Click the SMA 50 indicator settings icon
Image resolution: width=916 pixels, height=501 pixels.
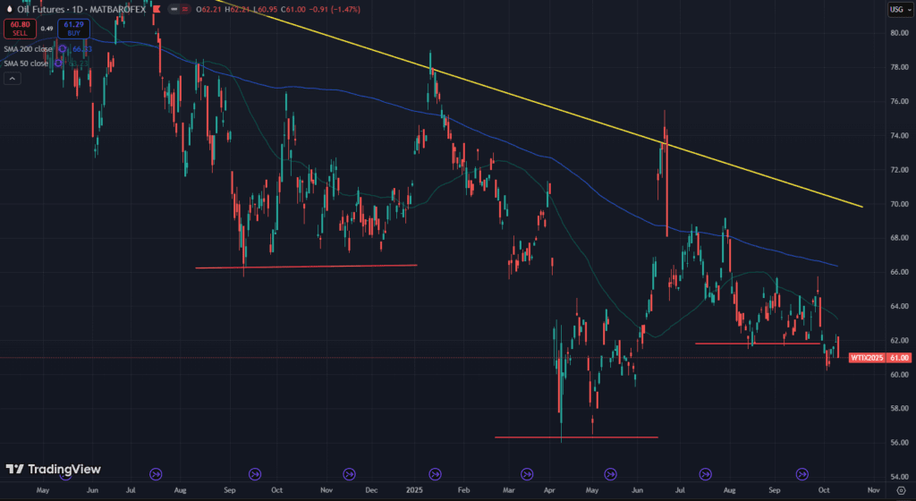point(58,63)
